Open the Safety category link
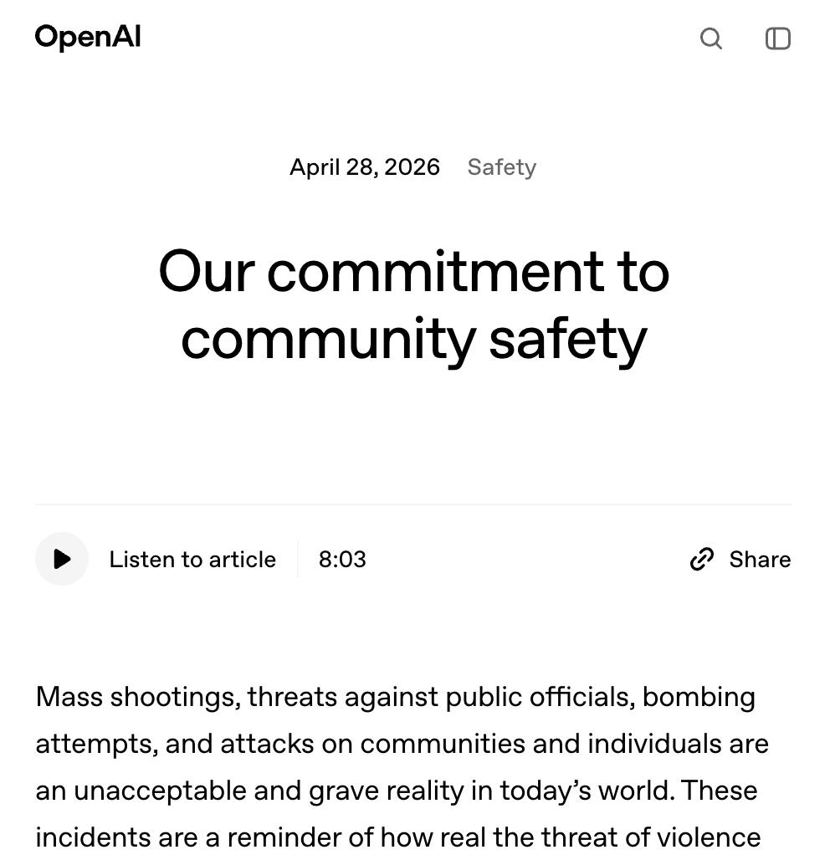The width and height of the screenshot is (830, 865). (x=502, y=167)
